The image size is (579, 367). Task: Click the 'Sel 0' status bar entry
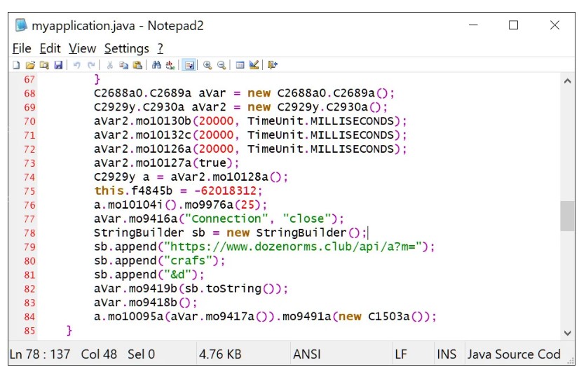141,354
